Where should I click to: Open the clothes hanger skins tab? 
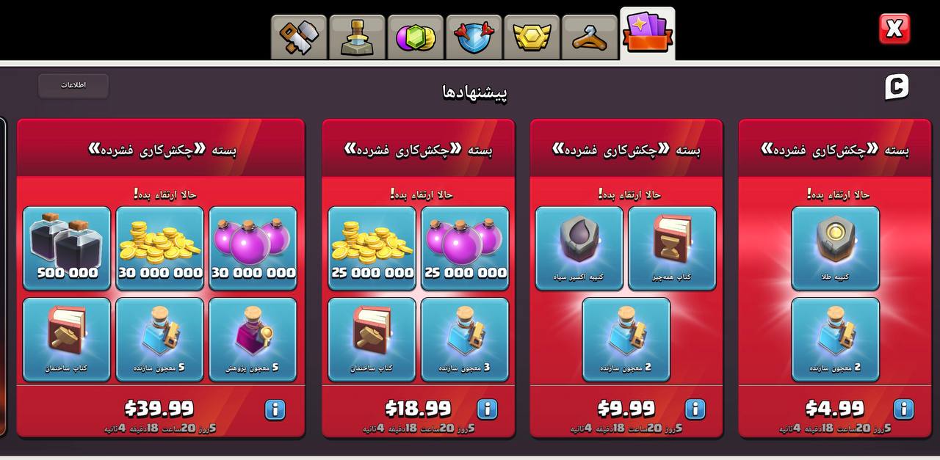pyautogui.click(x=590, y=37)
